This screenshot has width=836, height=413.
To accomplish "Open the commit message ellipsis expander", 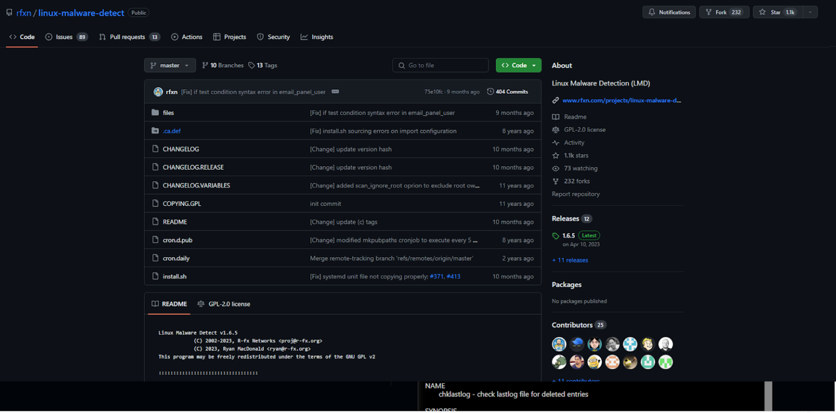I will 335,92.
